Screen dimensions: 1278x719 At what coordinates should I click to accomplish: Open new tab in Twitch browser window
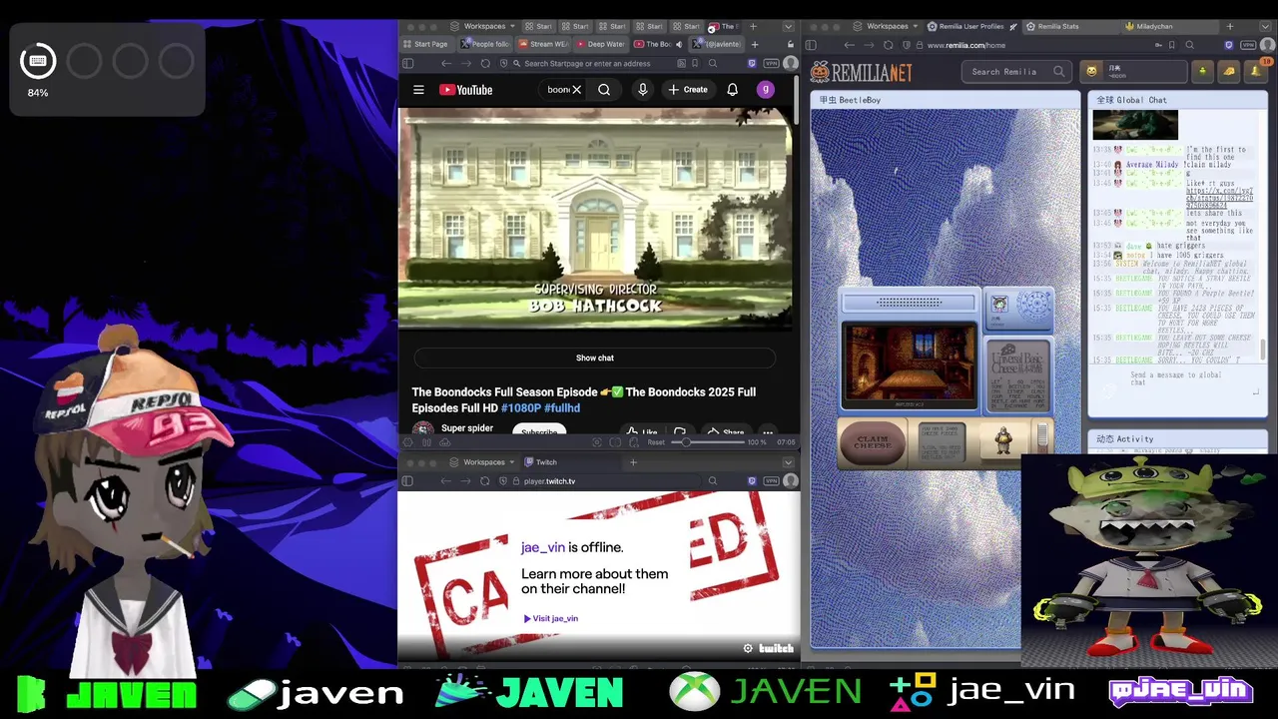click(633, 462)
